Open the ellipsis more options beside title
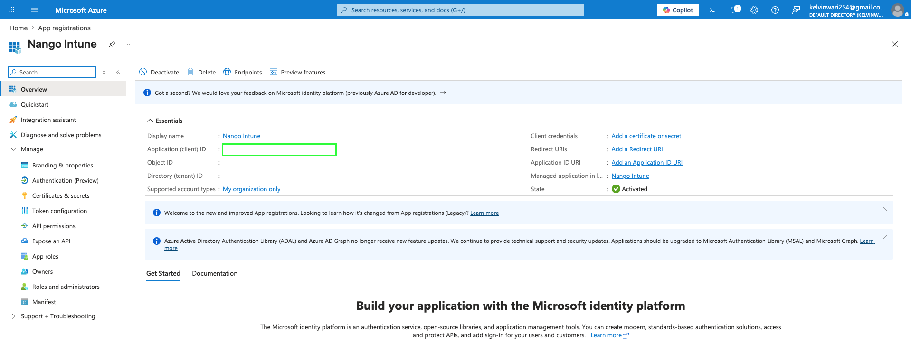911x343 pixels. (127, 44)
